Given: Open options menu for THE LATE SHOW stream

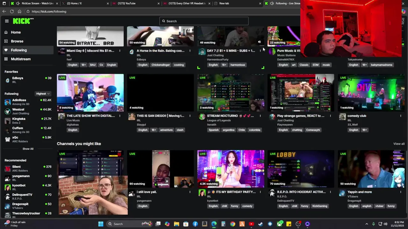Looking at the screenshot, I should (120, 116).
